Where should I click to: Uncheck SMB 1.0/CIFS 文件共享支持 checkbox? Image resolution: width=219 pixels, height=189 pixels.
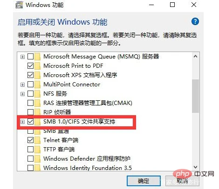pyautogui.click(x=30, y=122)
